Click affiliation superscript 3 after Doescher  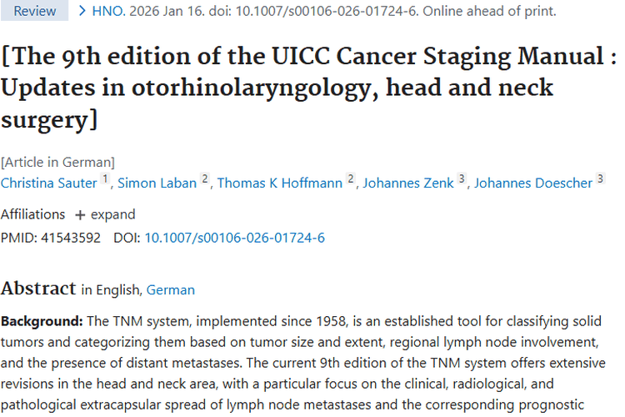click(x=600, y=180)
